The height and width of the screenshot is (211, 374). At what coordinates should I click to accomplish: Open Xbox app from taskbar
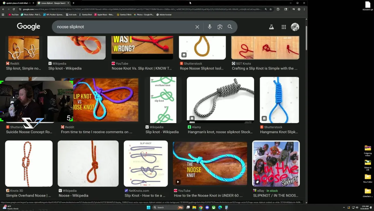214,207
